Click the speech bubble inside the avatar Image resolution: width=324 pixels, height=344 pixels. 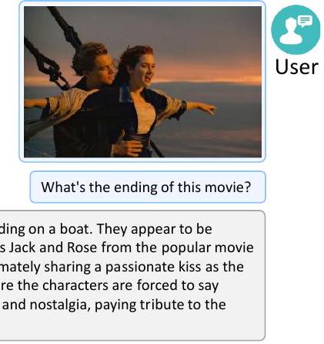click(x=305, y=21)
